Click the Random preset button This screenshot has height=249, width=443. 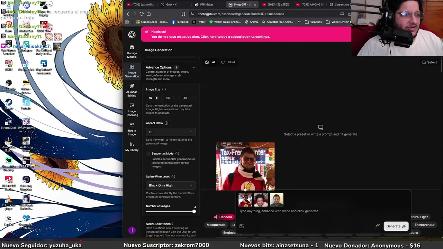coord(223,217)
